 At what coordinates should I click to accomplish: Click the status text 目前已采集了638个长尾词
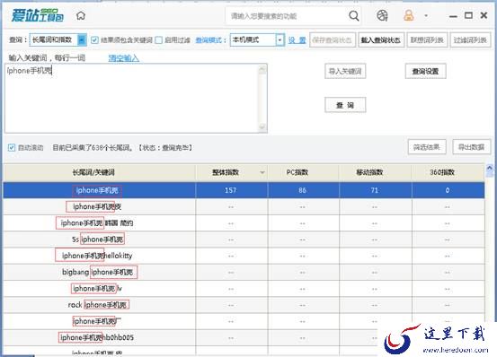pyautogui.click(x=93, y=147)
